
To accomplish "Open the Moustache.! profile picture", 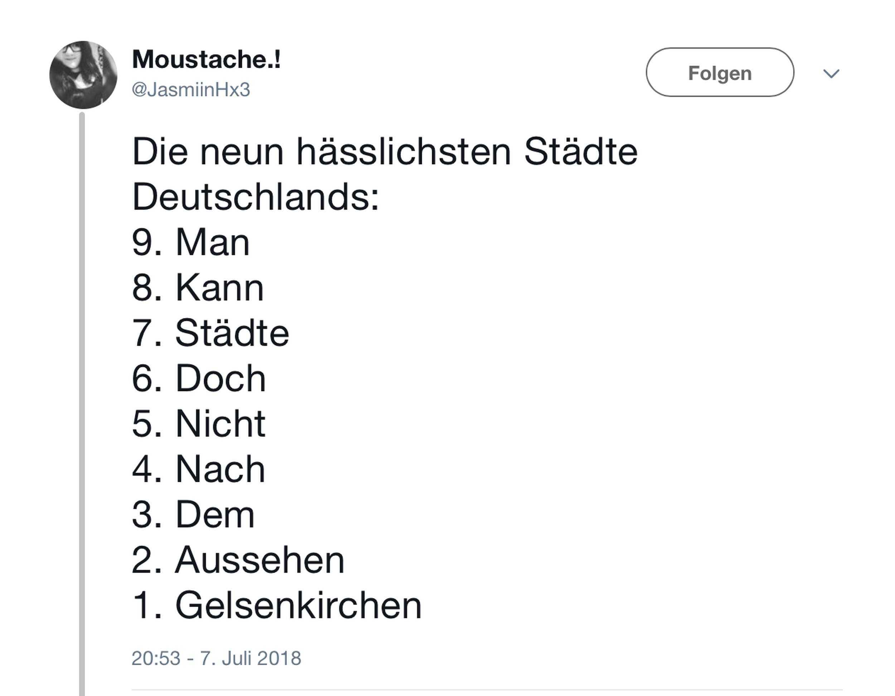I will click(83, 75).
